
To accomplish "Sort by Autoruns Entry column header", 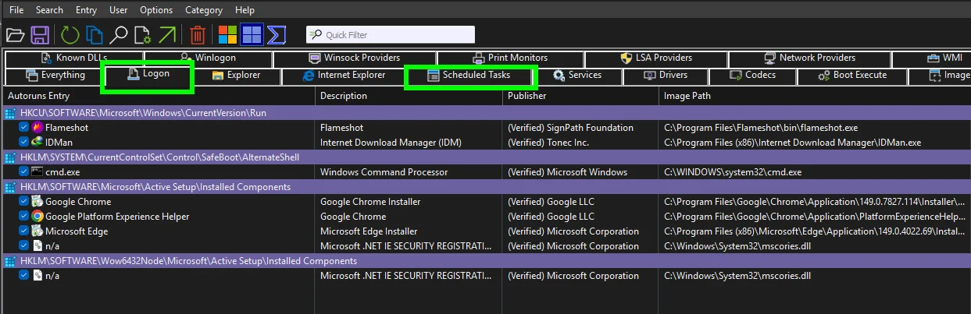I will (x=159, y=96).
